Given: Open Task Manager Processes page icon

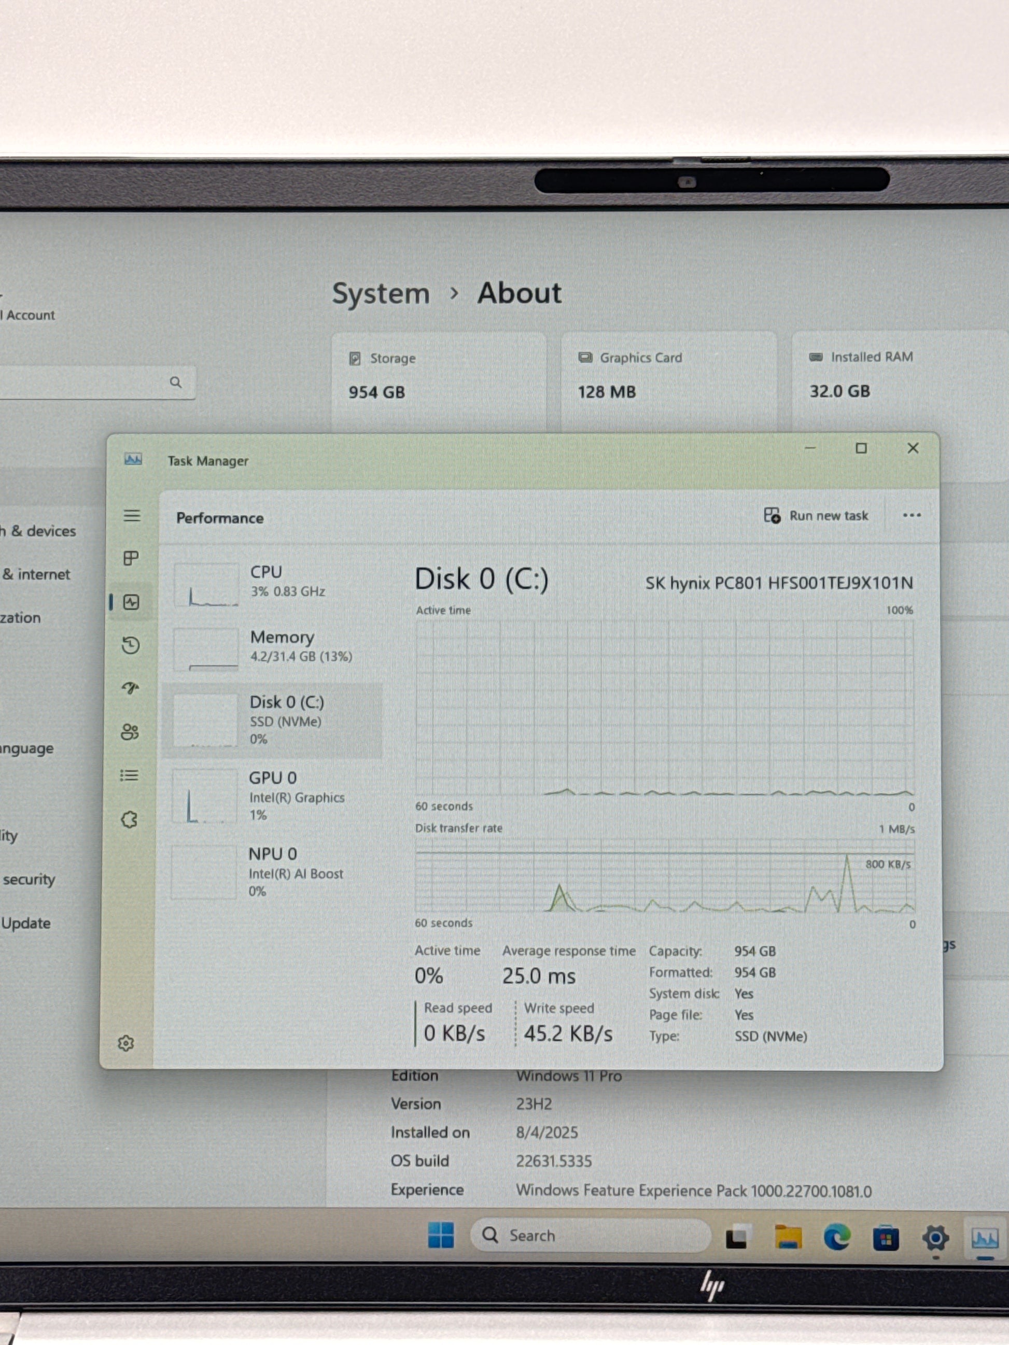Looking at the screenshot, I should (131, 558).
